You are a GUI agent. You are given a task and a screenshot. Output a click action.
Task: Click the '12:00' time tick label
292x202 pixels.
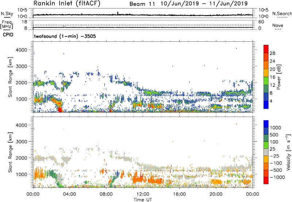click(x=143, y=194)
